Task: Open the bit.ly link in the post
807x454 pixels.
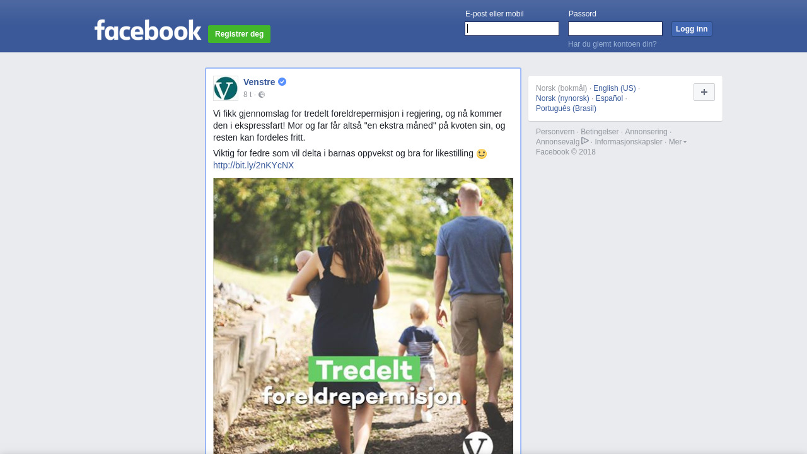Action: tap(253, 165)
